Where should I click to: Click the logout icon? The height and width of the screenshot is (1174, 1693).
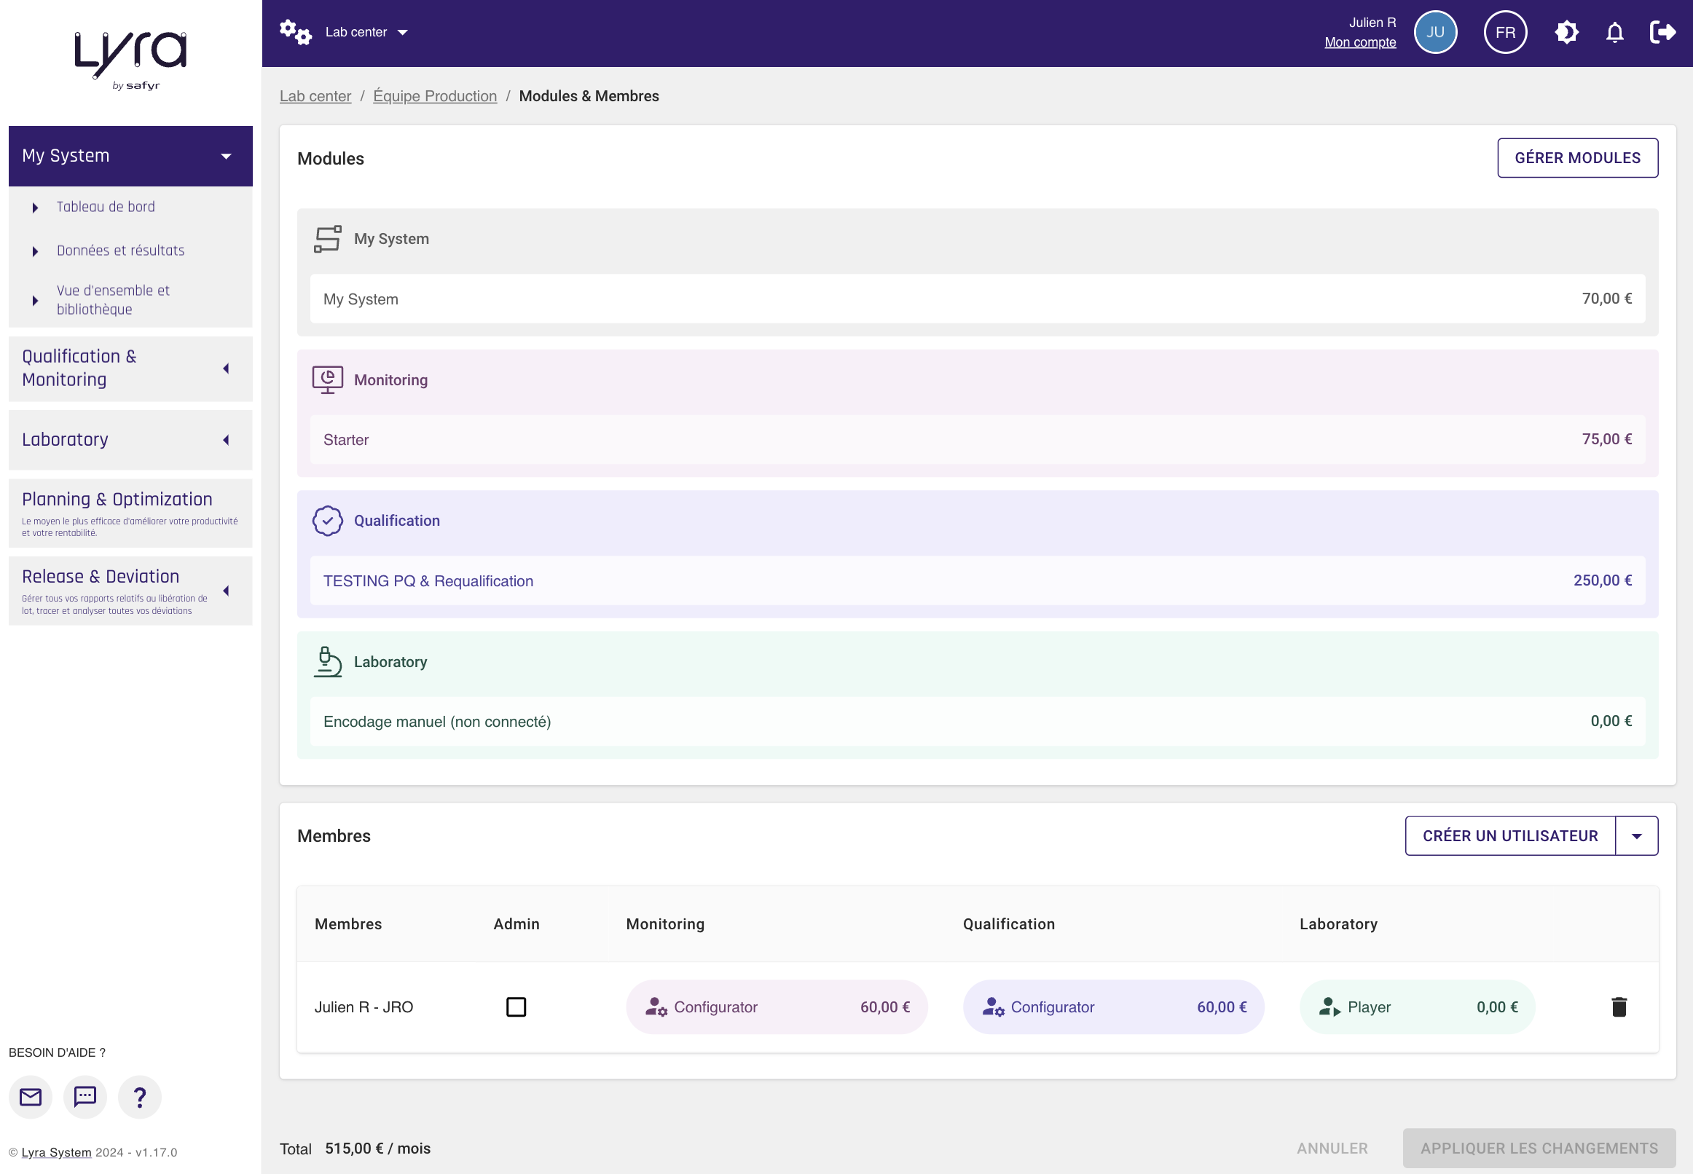point(1662,32)
